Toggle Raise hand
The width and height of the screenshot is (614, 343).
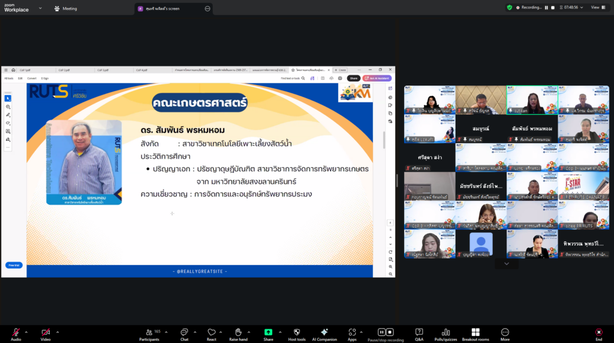coord(238,335)
